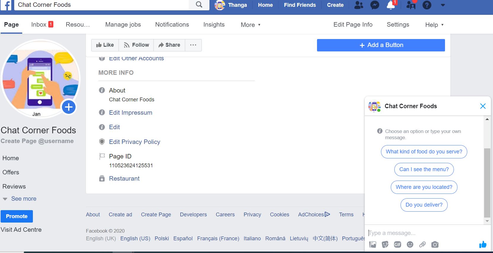493x253 pixels.
Task: Click the Promote button
Action: 17,216
